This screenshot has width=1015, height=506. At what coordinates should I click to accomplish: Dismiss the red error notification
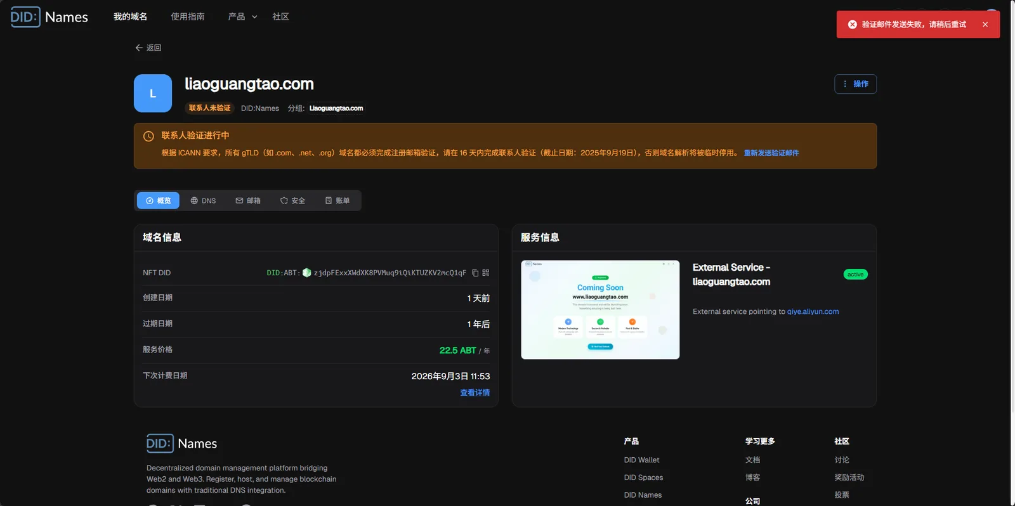pyautogui.click(x=985, y=24)
